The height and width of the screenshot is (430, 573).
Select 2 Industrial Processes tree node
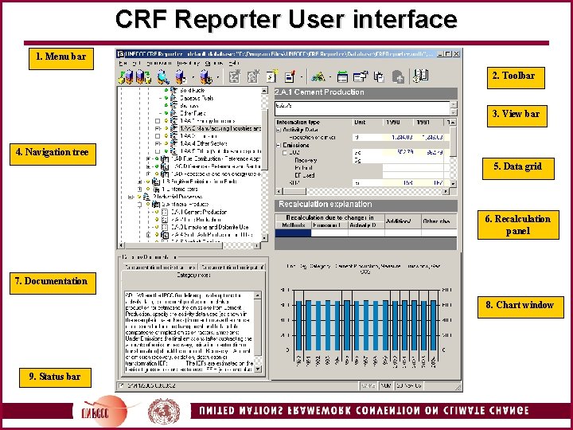tap(177, 197)
